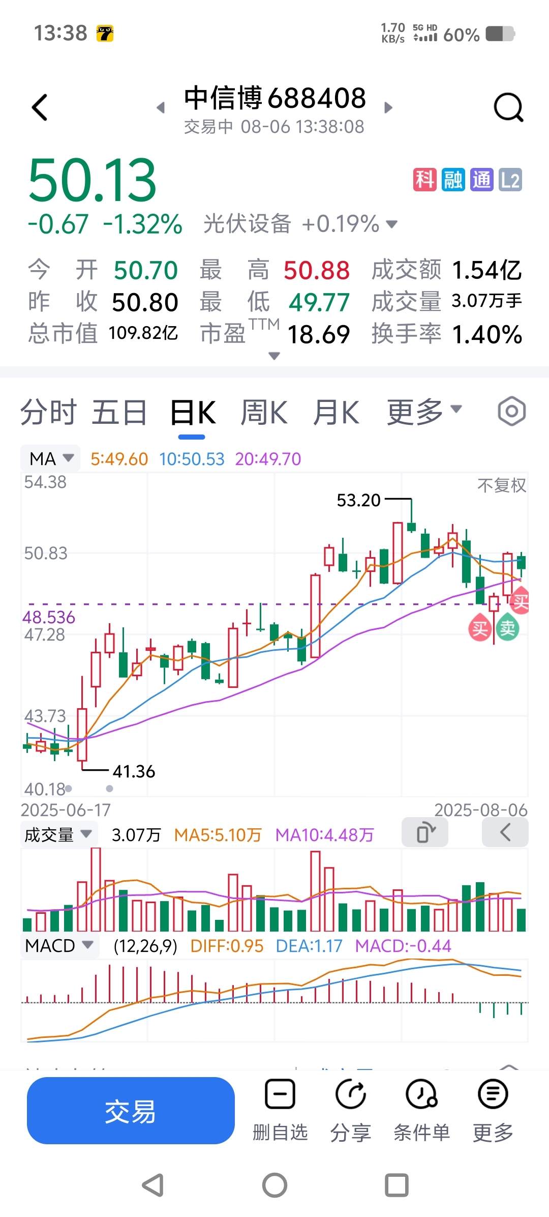
Task: Tap the 48.536 cost line label
Action: 49,617
